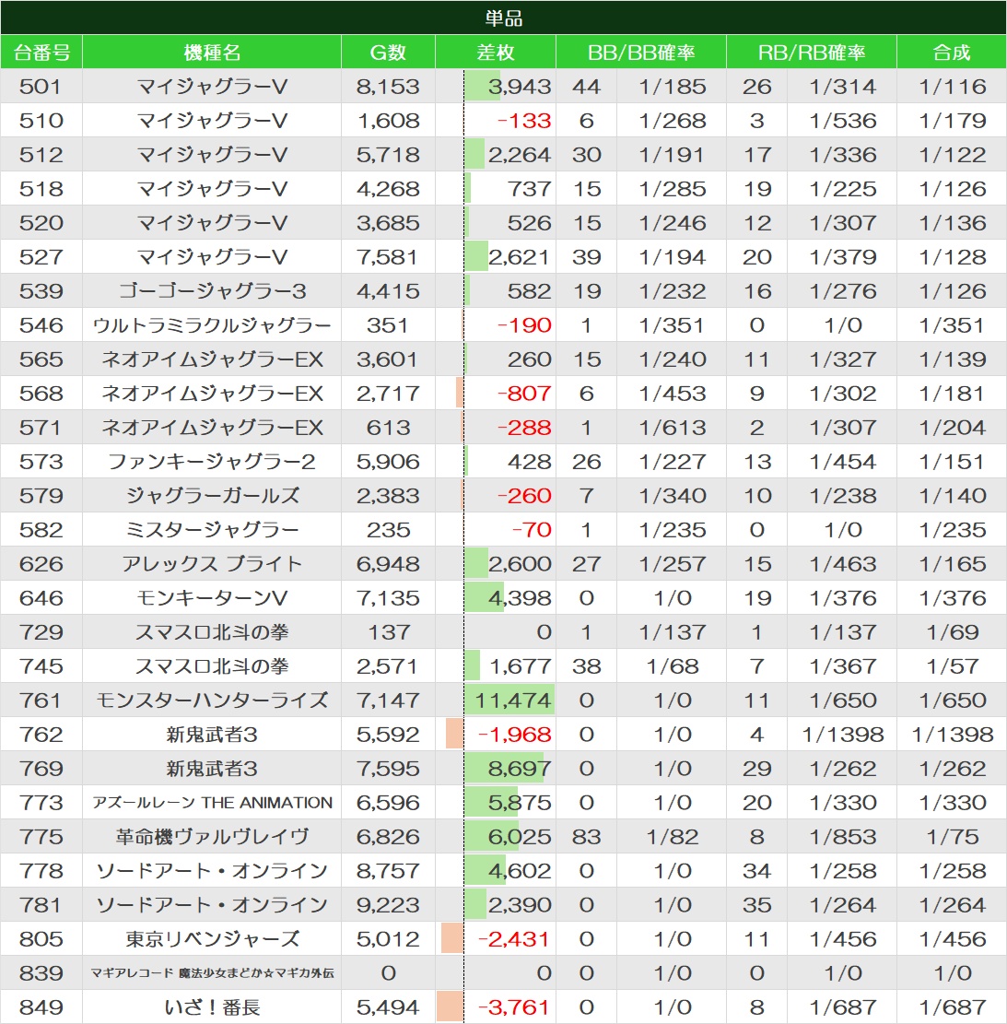
Task: Click the BB probability 1/68
Action: click(x=673, y=666)
